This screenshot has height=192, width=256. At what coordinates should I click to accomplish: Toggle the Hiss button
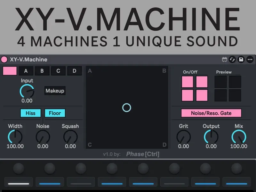click(30, 113)
